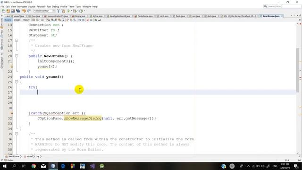Click the Redo arrow icon

point(29,11)
